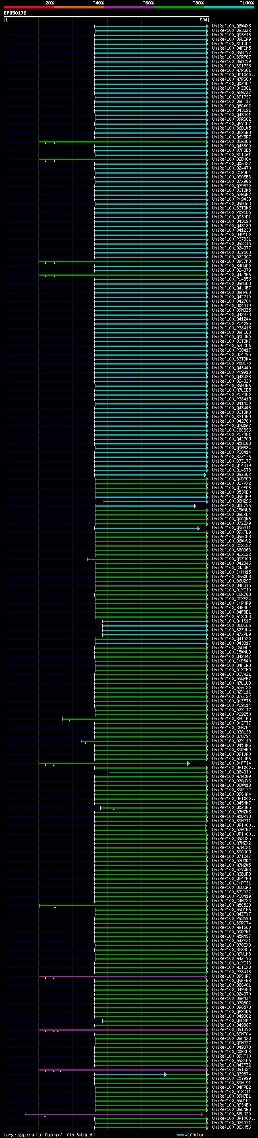This screenshot has width=258, height=1138.
Task: Select the UniRef100_B1ABU5 label
Action: (231, 142)
